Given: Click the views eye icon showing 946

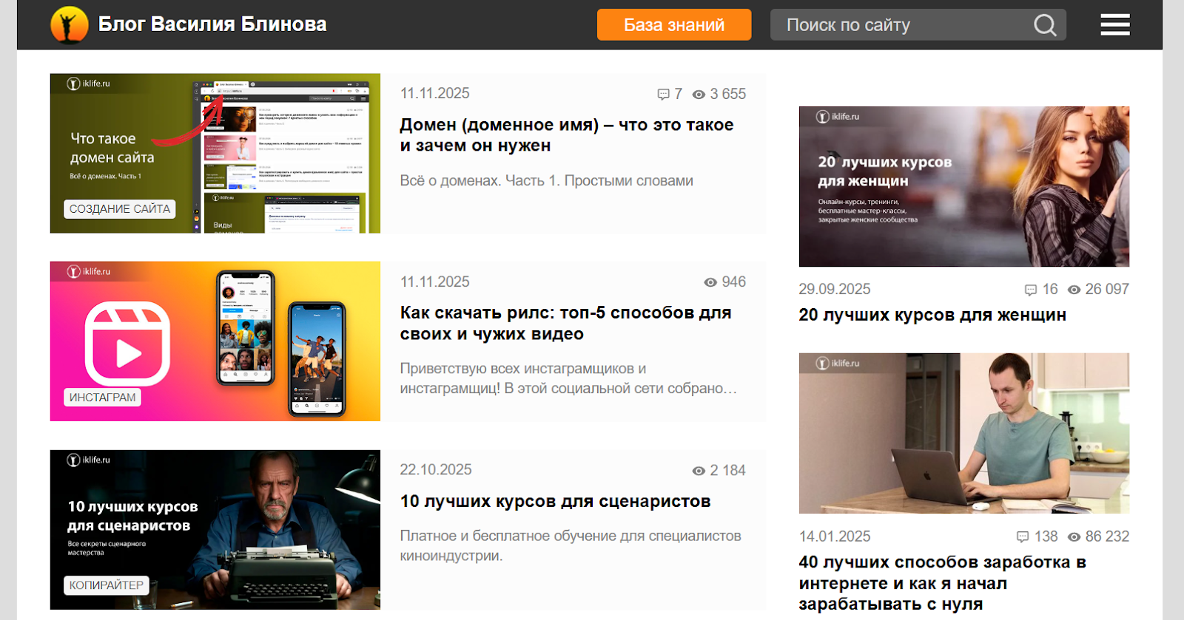Looking at the screenshot, I should coord(710,282).
